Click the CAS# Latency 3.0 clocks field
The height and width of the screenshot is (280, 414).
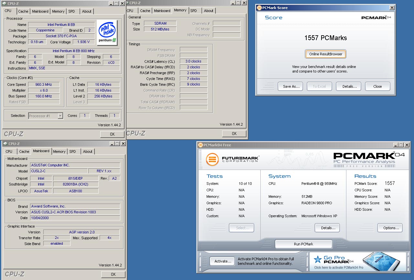[x=193, y=61]
